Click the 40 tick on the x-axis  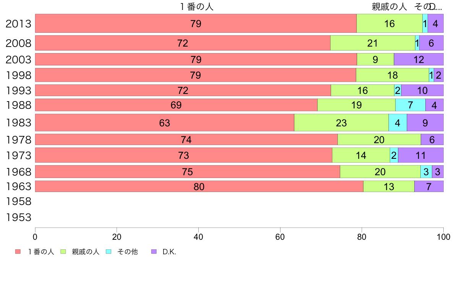[199, 236]
